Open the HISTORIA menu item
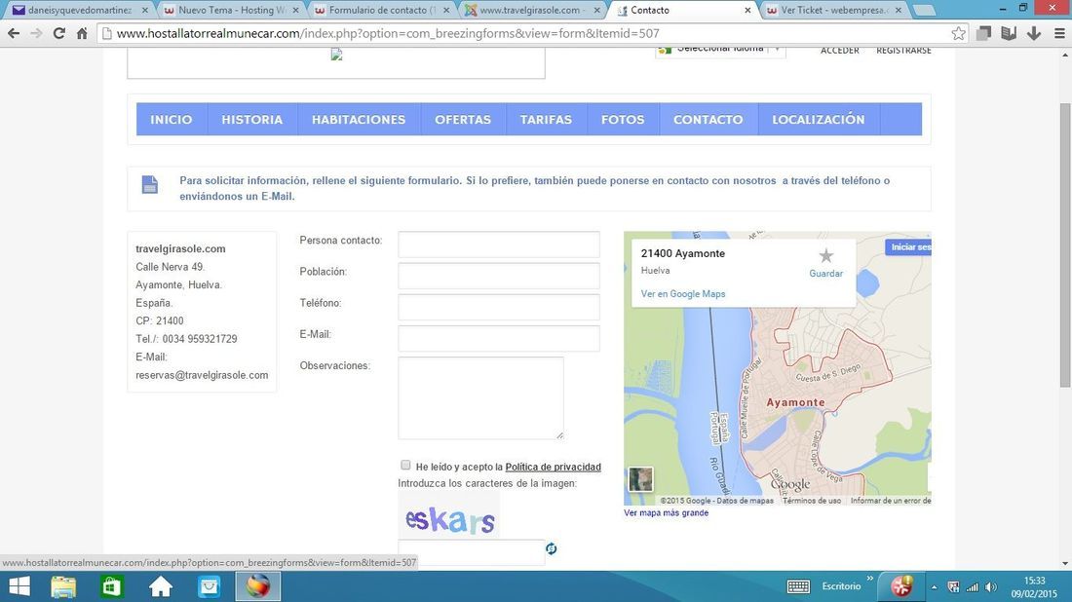This screenshot has width=1072, height=602. (x=252, y=120)
